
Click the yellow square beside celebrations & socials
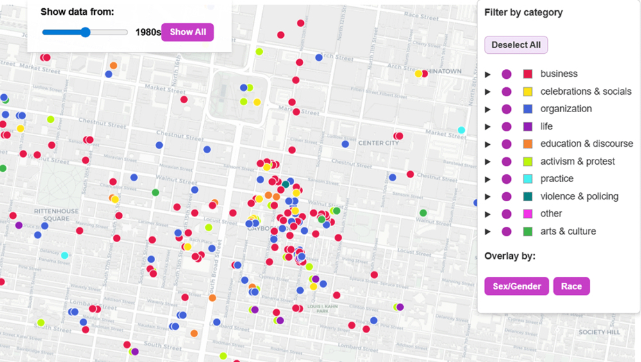coord(528,92)
